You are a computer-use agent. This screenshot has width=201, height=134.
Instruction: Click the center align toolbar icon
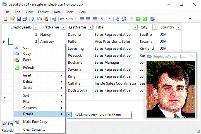88,19
